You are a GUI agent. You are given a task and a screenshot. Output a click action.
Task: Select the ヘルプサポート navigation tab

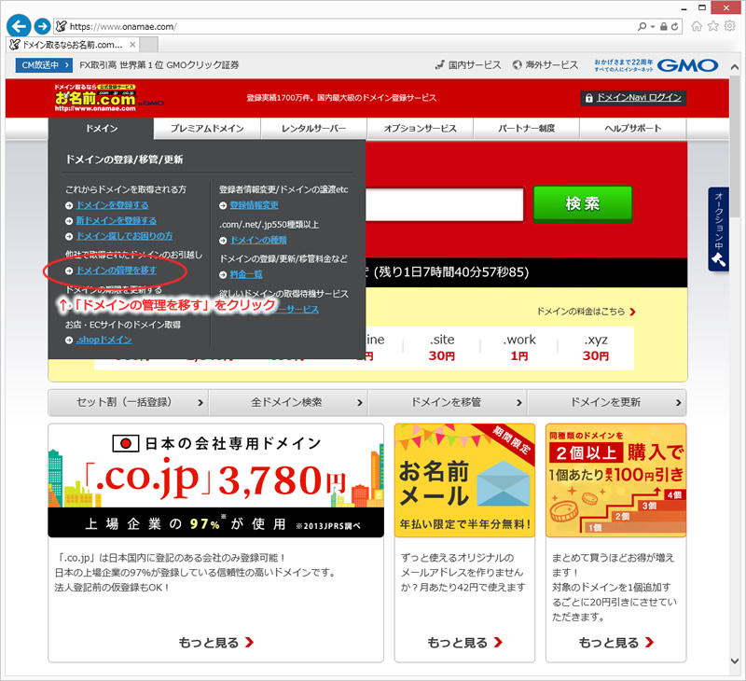click(633, 129)
